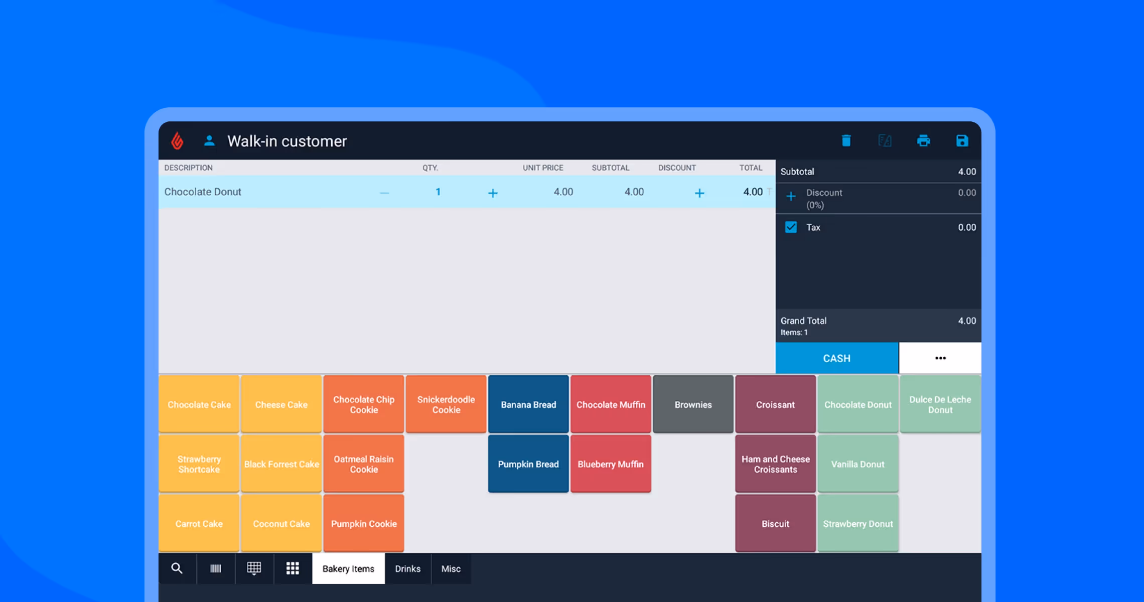1144x602 pixels.
Task: Click the trash delete order icon
Action: [x=846, y=141]
